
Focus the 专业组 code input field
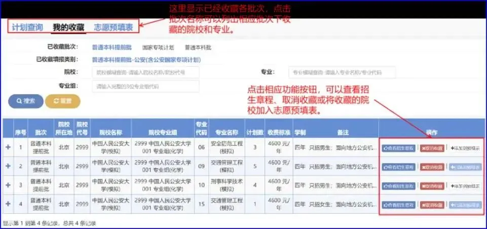pos(145,86)
